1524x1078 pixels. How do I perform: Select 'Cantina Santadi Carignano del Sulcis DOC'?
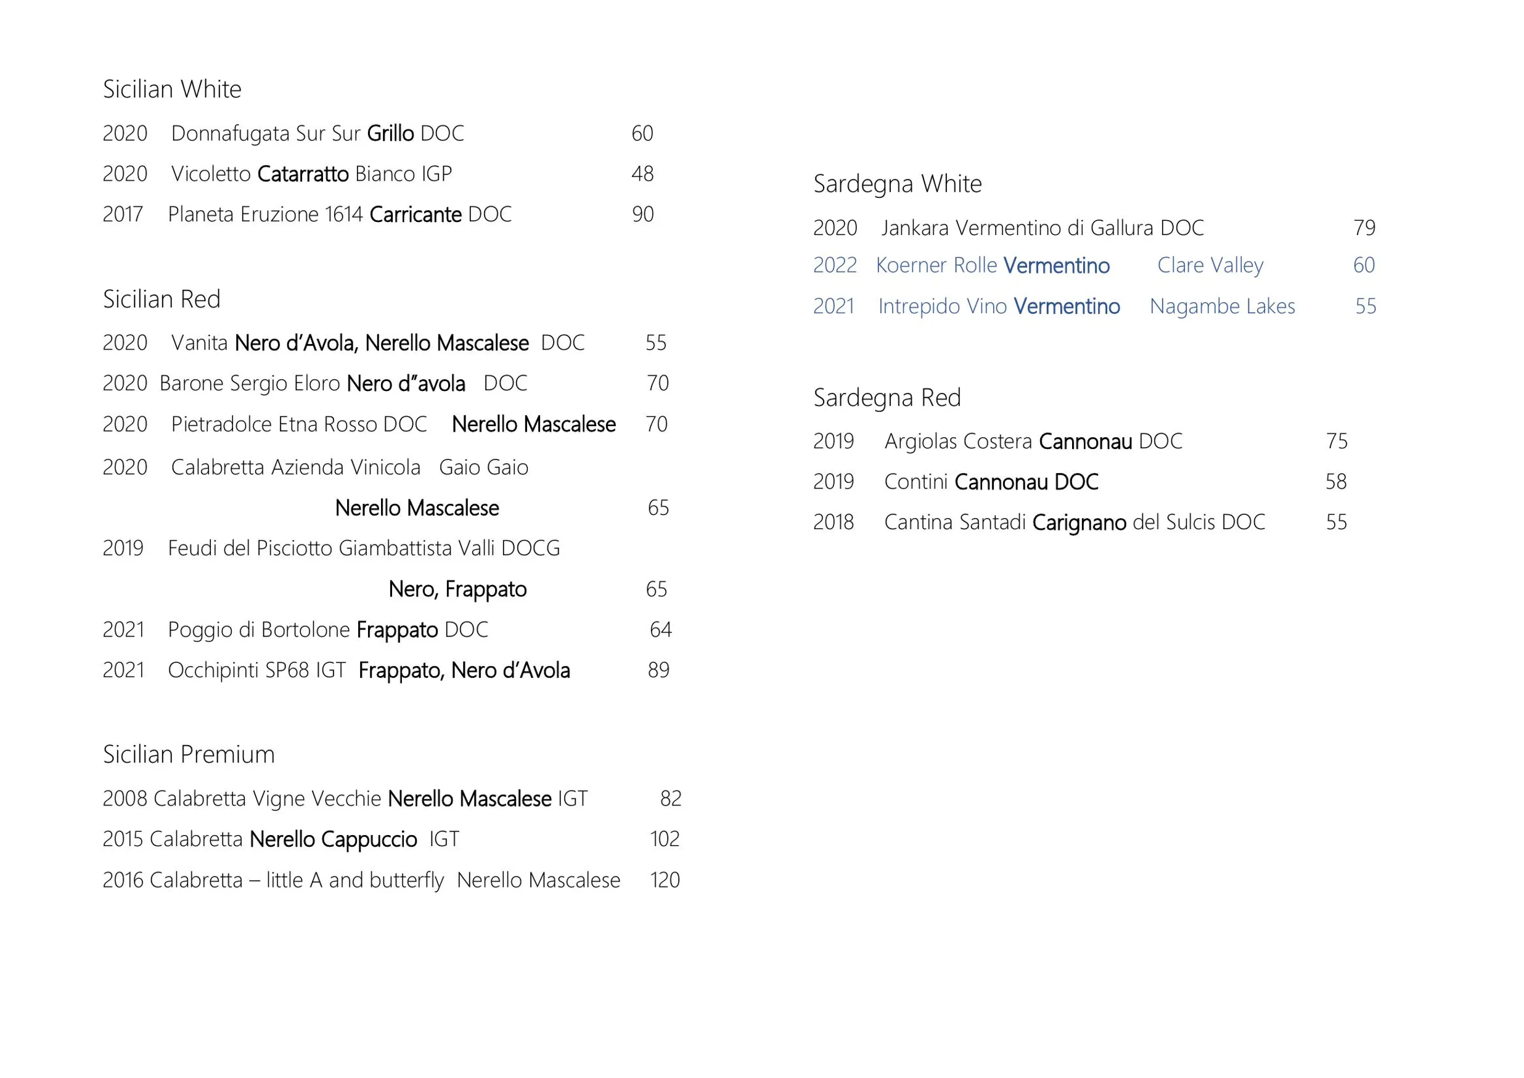point(1075,522)
